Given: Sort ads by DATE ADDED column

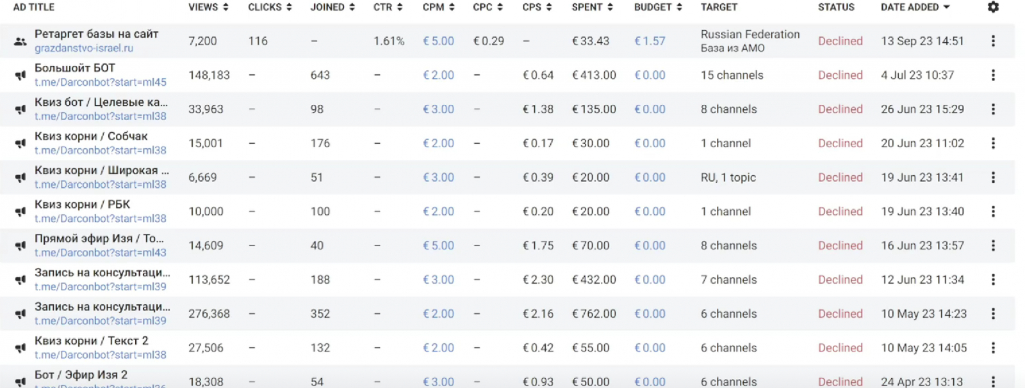Looking at the screenshot, I should tap(915, 7).
